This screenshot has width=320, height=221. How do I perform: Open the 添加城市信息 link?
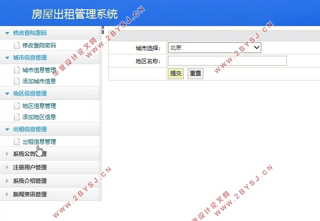point(39,81)
